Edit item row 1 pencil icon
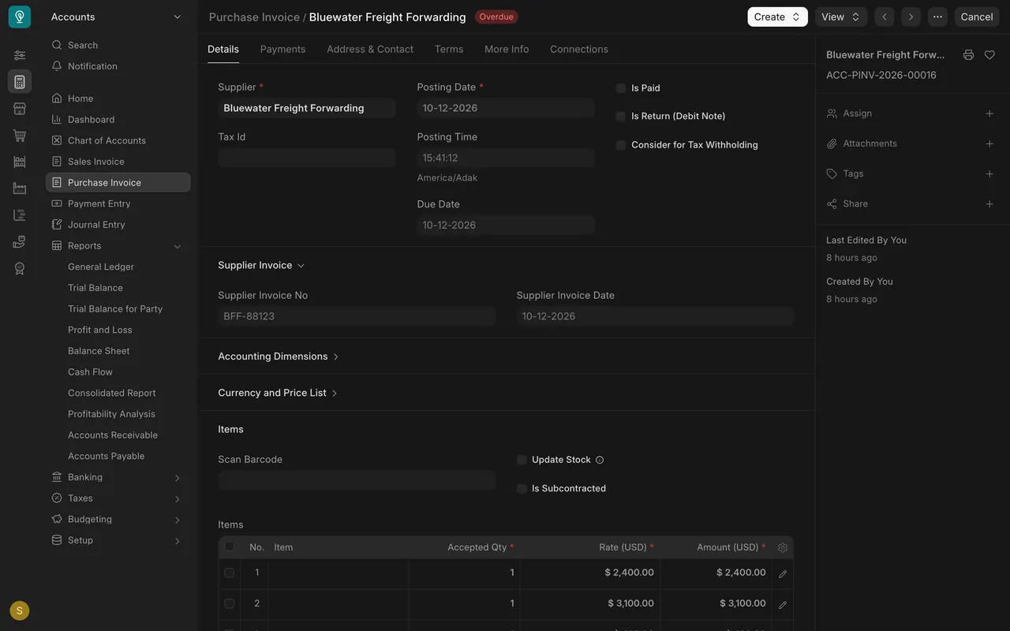 pos(783,573)
